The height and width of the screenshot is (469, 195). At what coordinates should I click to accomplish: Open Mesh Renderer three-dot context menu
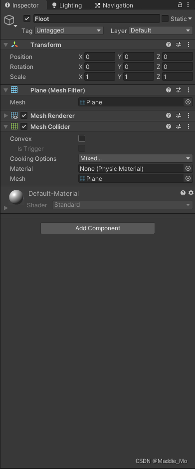[x=189, y=115]
